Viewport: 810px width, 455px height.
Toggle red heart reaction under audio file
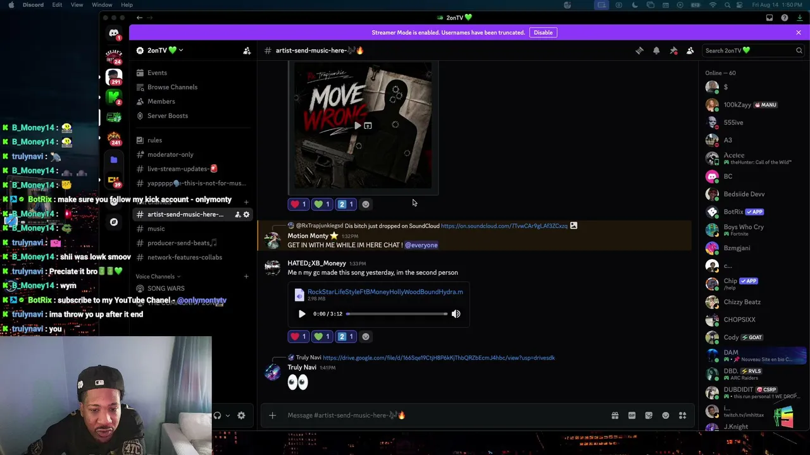297,336
